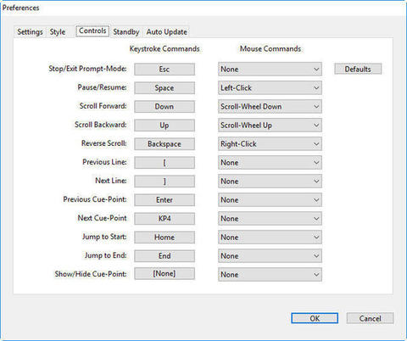Open the Reverse Scroll Right-Click dropdown

point(270,144)
